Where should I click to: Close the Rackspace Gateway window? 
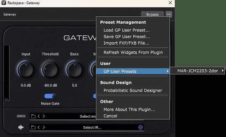click(x=170, y=3)
